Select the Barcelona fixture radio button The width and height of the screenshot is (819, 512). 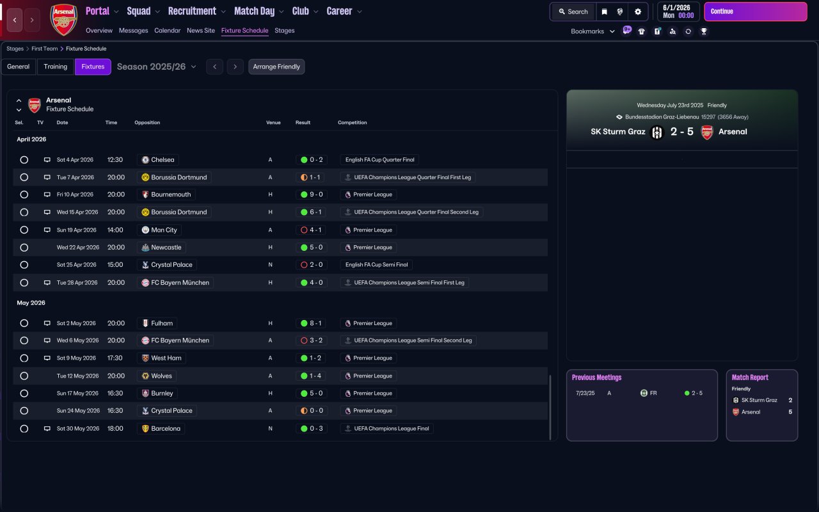(24, 429)
